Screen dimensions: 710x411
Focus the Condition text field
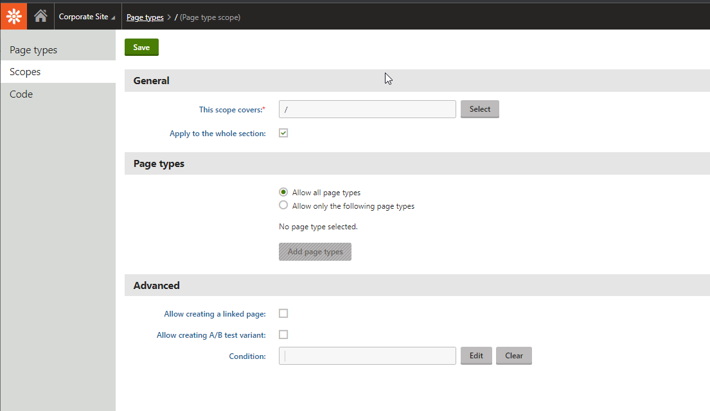(367, 356)
